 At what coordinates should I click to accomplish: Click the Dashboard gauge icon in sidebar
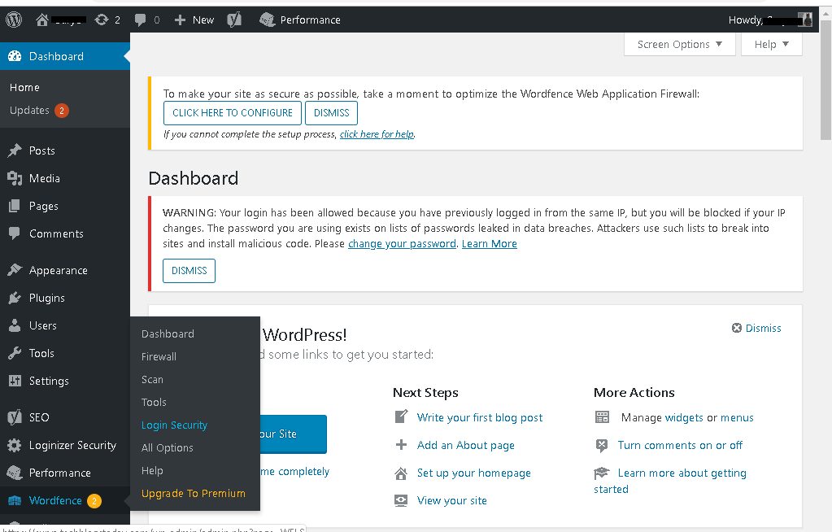click(x=15, y=56)
